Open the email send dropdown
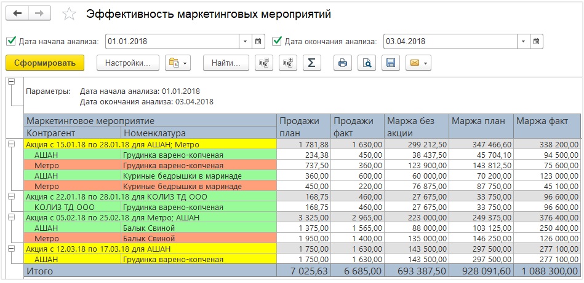This screenshot has width=584, height=283. (418, 63)
